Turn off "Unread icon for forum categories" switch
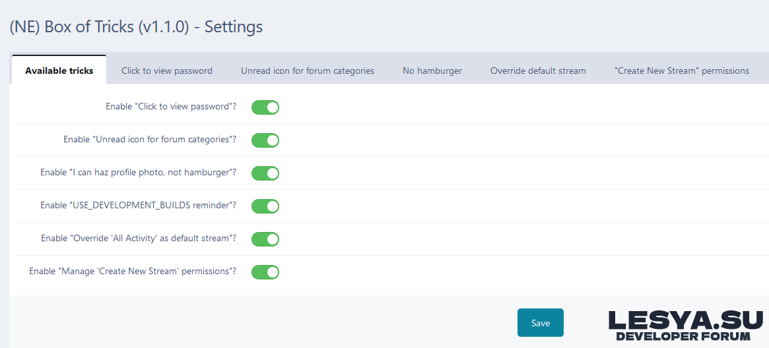769x348 pixels. [x=265, y=140]
